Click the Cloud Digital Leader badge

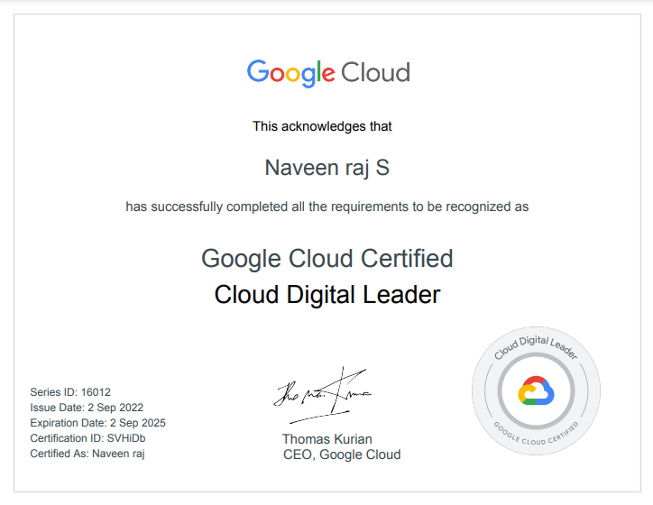[536, 390]
